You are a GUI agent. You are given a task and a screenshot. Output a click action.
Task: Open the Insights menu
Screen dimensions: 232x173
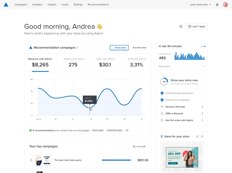[52, 5]
